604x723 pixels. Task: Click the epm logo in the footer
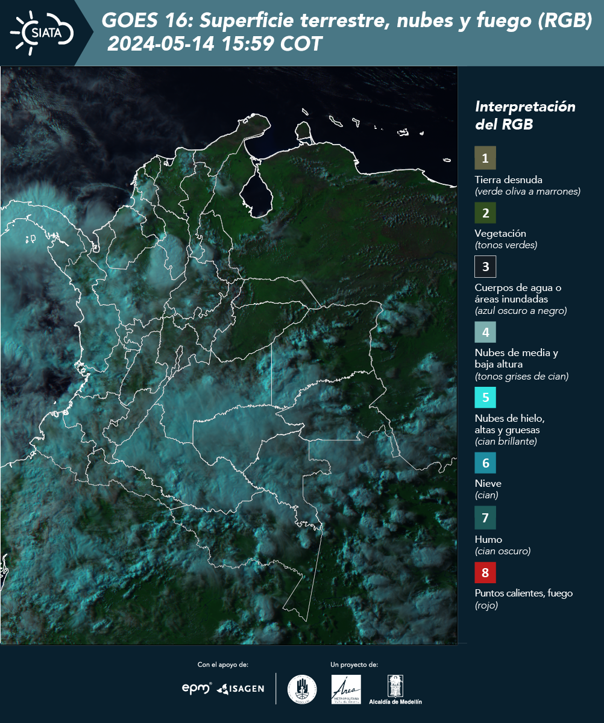[197, 688]
